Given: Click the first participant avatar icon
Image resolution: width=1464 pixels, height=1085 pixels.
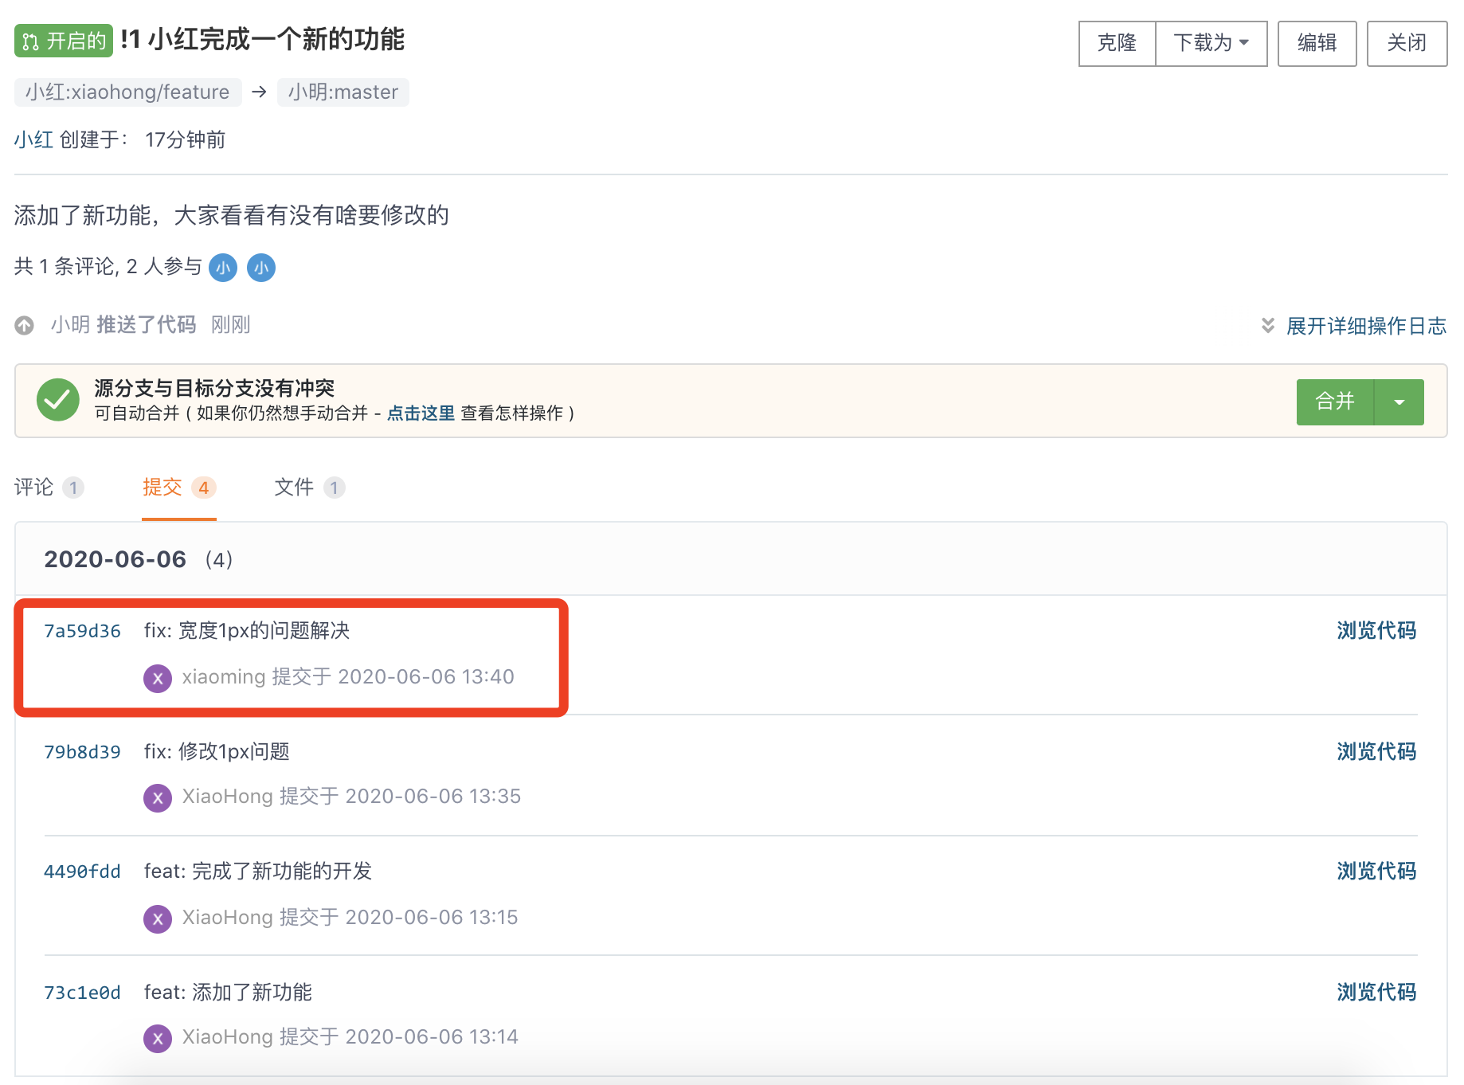Looking at the screenshot, I should [223, 268].
